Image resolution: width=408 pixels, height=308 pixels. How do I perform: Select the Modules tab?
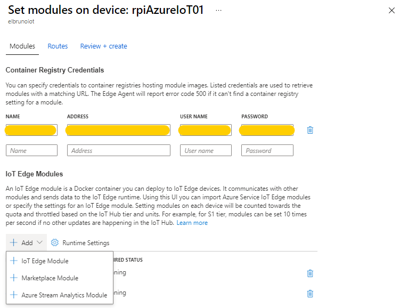point(22,46)
